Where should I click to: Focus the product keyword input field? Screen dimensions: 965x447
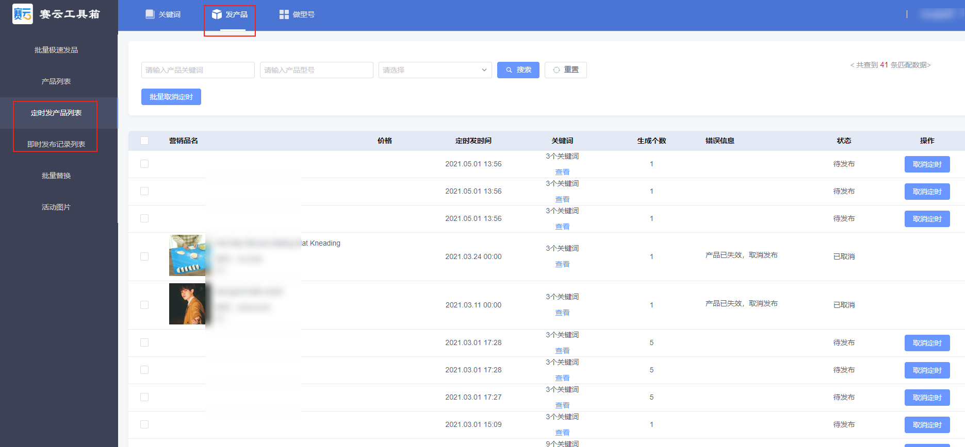(x=198, y=70)
